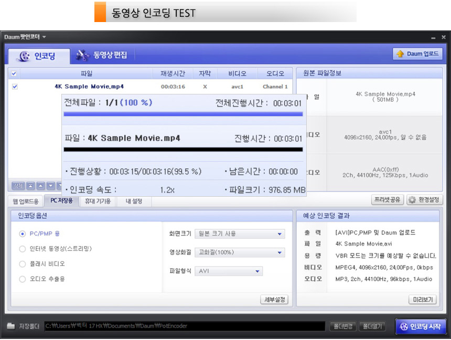Click the 미리보기 preview button
The image size is (451, 340).
coord(423,300)
